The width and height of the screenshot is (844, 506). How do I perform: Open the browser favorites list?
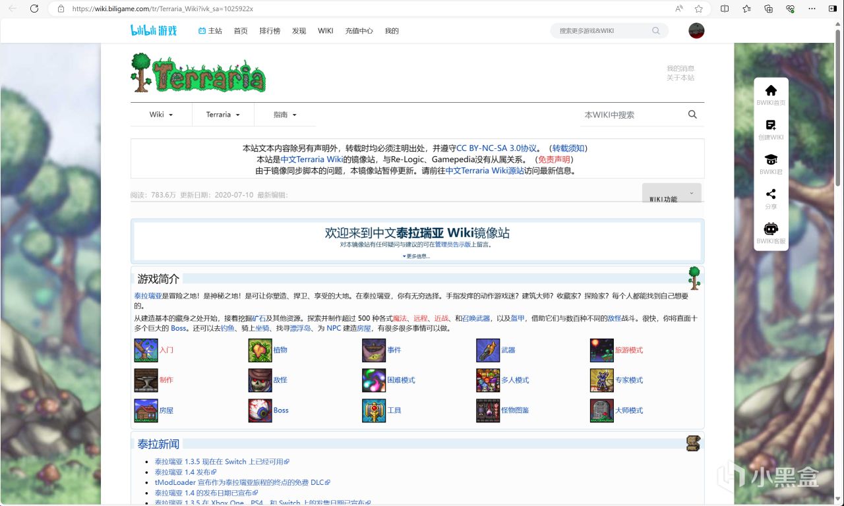click(746, 9)
